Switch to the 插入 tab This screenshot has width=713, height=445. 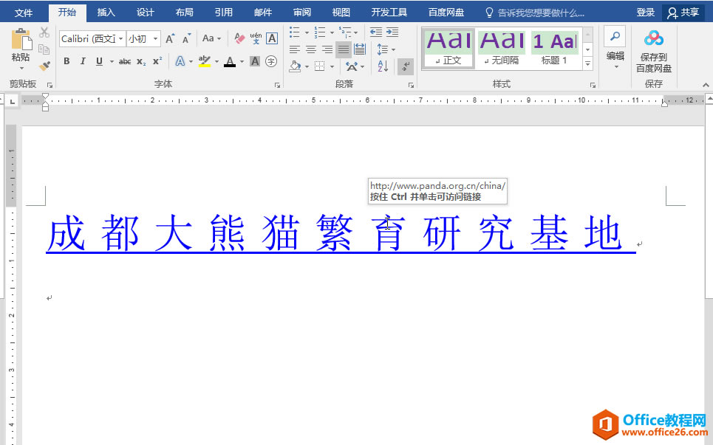click(106, 13)
